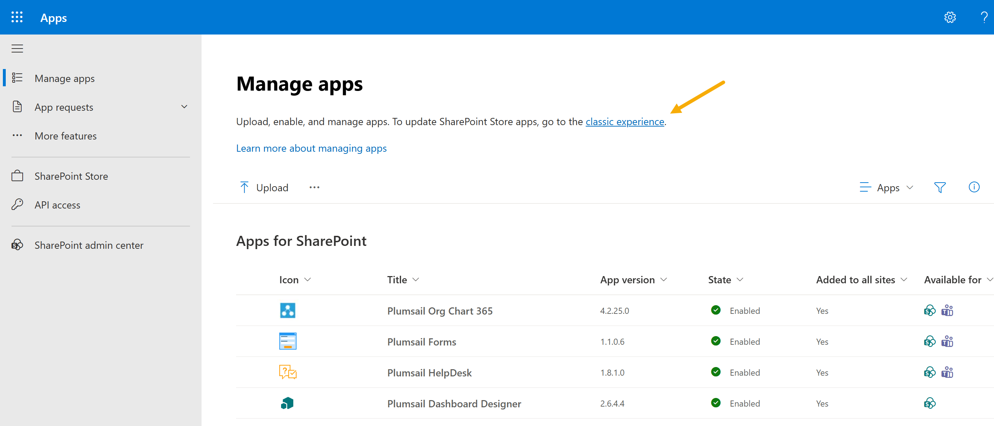
Task: Open the Help question mark
Action: 983,17
